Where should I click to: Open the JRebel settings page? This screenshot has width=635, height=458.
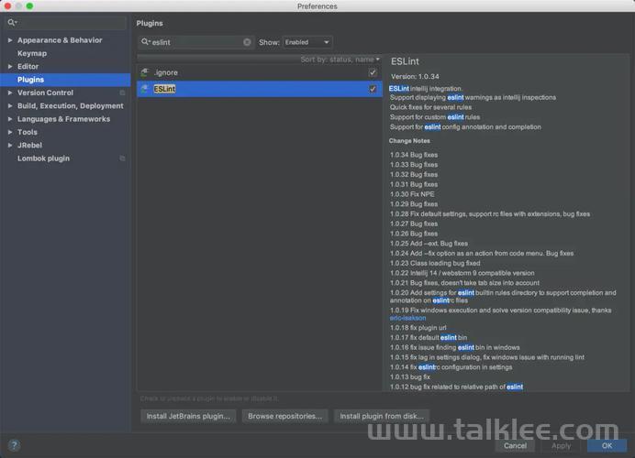[x=29, y=145]
